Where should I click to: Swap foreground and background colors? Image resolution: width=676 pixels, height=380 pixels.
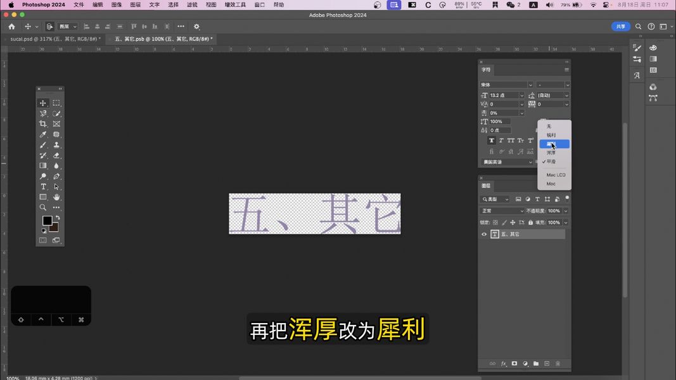point(58,218)
